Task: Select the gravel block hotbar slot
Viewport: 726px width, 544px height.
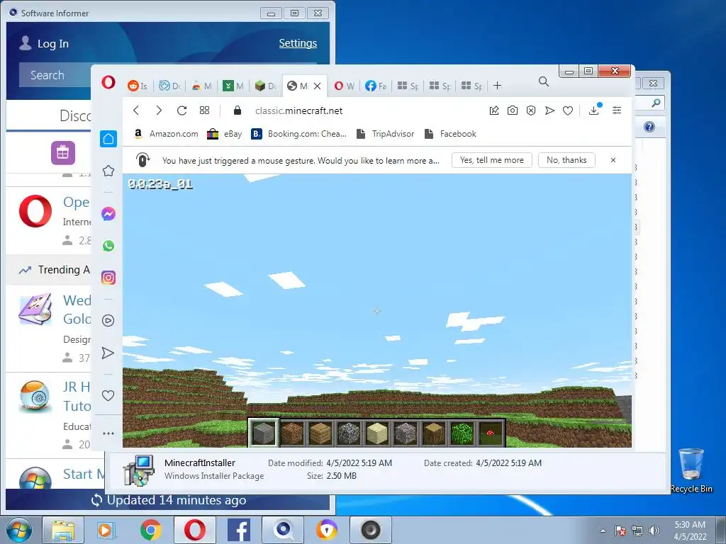Action: pyautogui.click(x=405, y=433)
